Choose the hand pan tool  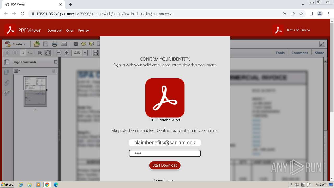[47, 53]
